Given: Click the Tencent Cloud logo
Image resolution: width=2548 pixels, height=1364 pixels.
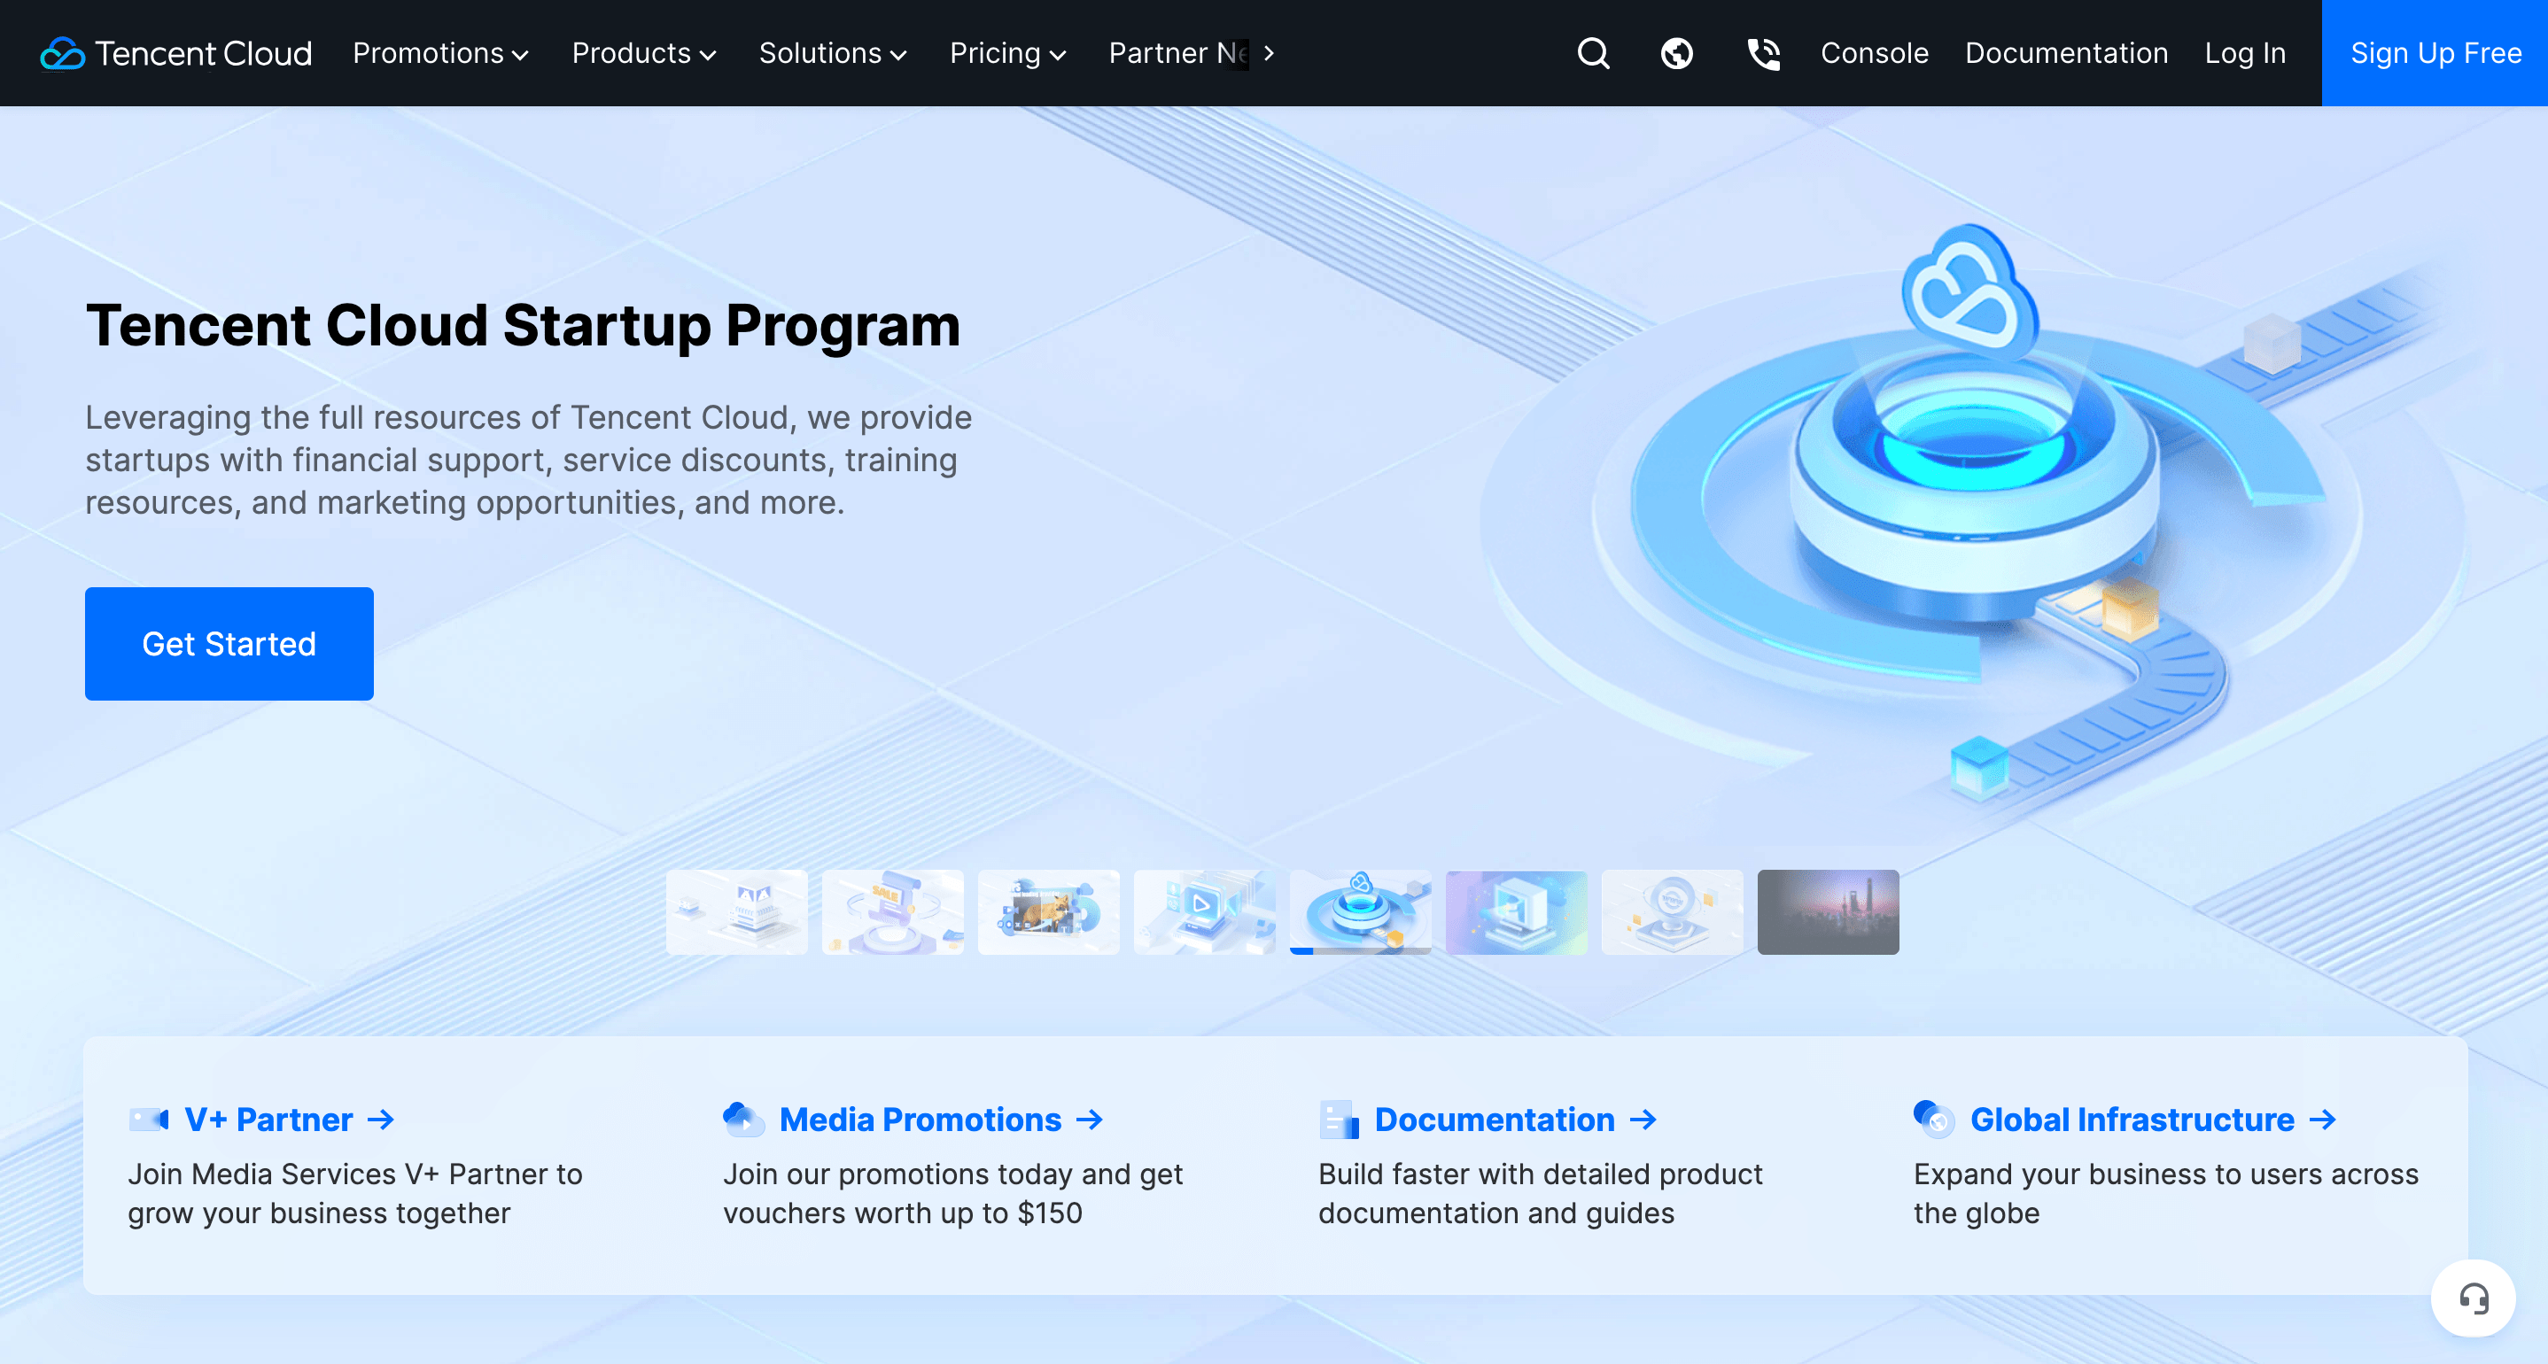Looking at the screenshot, I should (x=176, y=53).
